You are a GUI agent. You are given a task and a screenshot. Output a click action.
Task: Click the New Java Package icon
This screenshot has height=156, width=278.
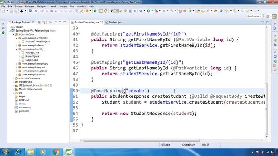click(185, 11)
